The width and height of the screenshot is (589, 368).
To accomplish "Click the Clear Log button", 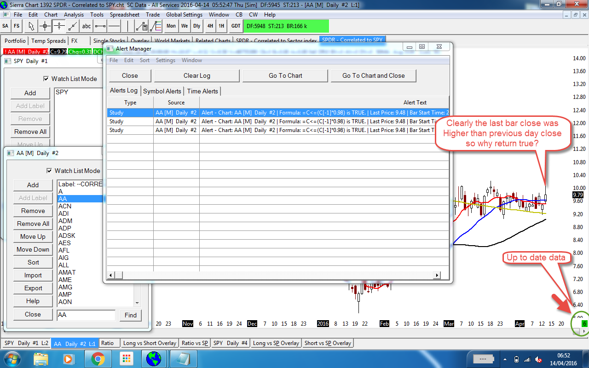I will (x=197, y=75).
